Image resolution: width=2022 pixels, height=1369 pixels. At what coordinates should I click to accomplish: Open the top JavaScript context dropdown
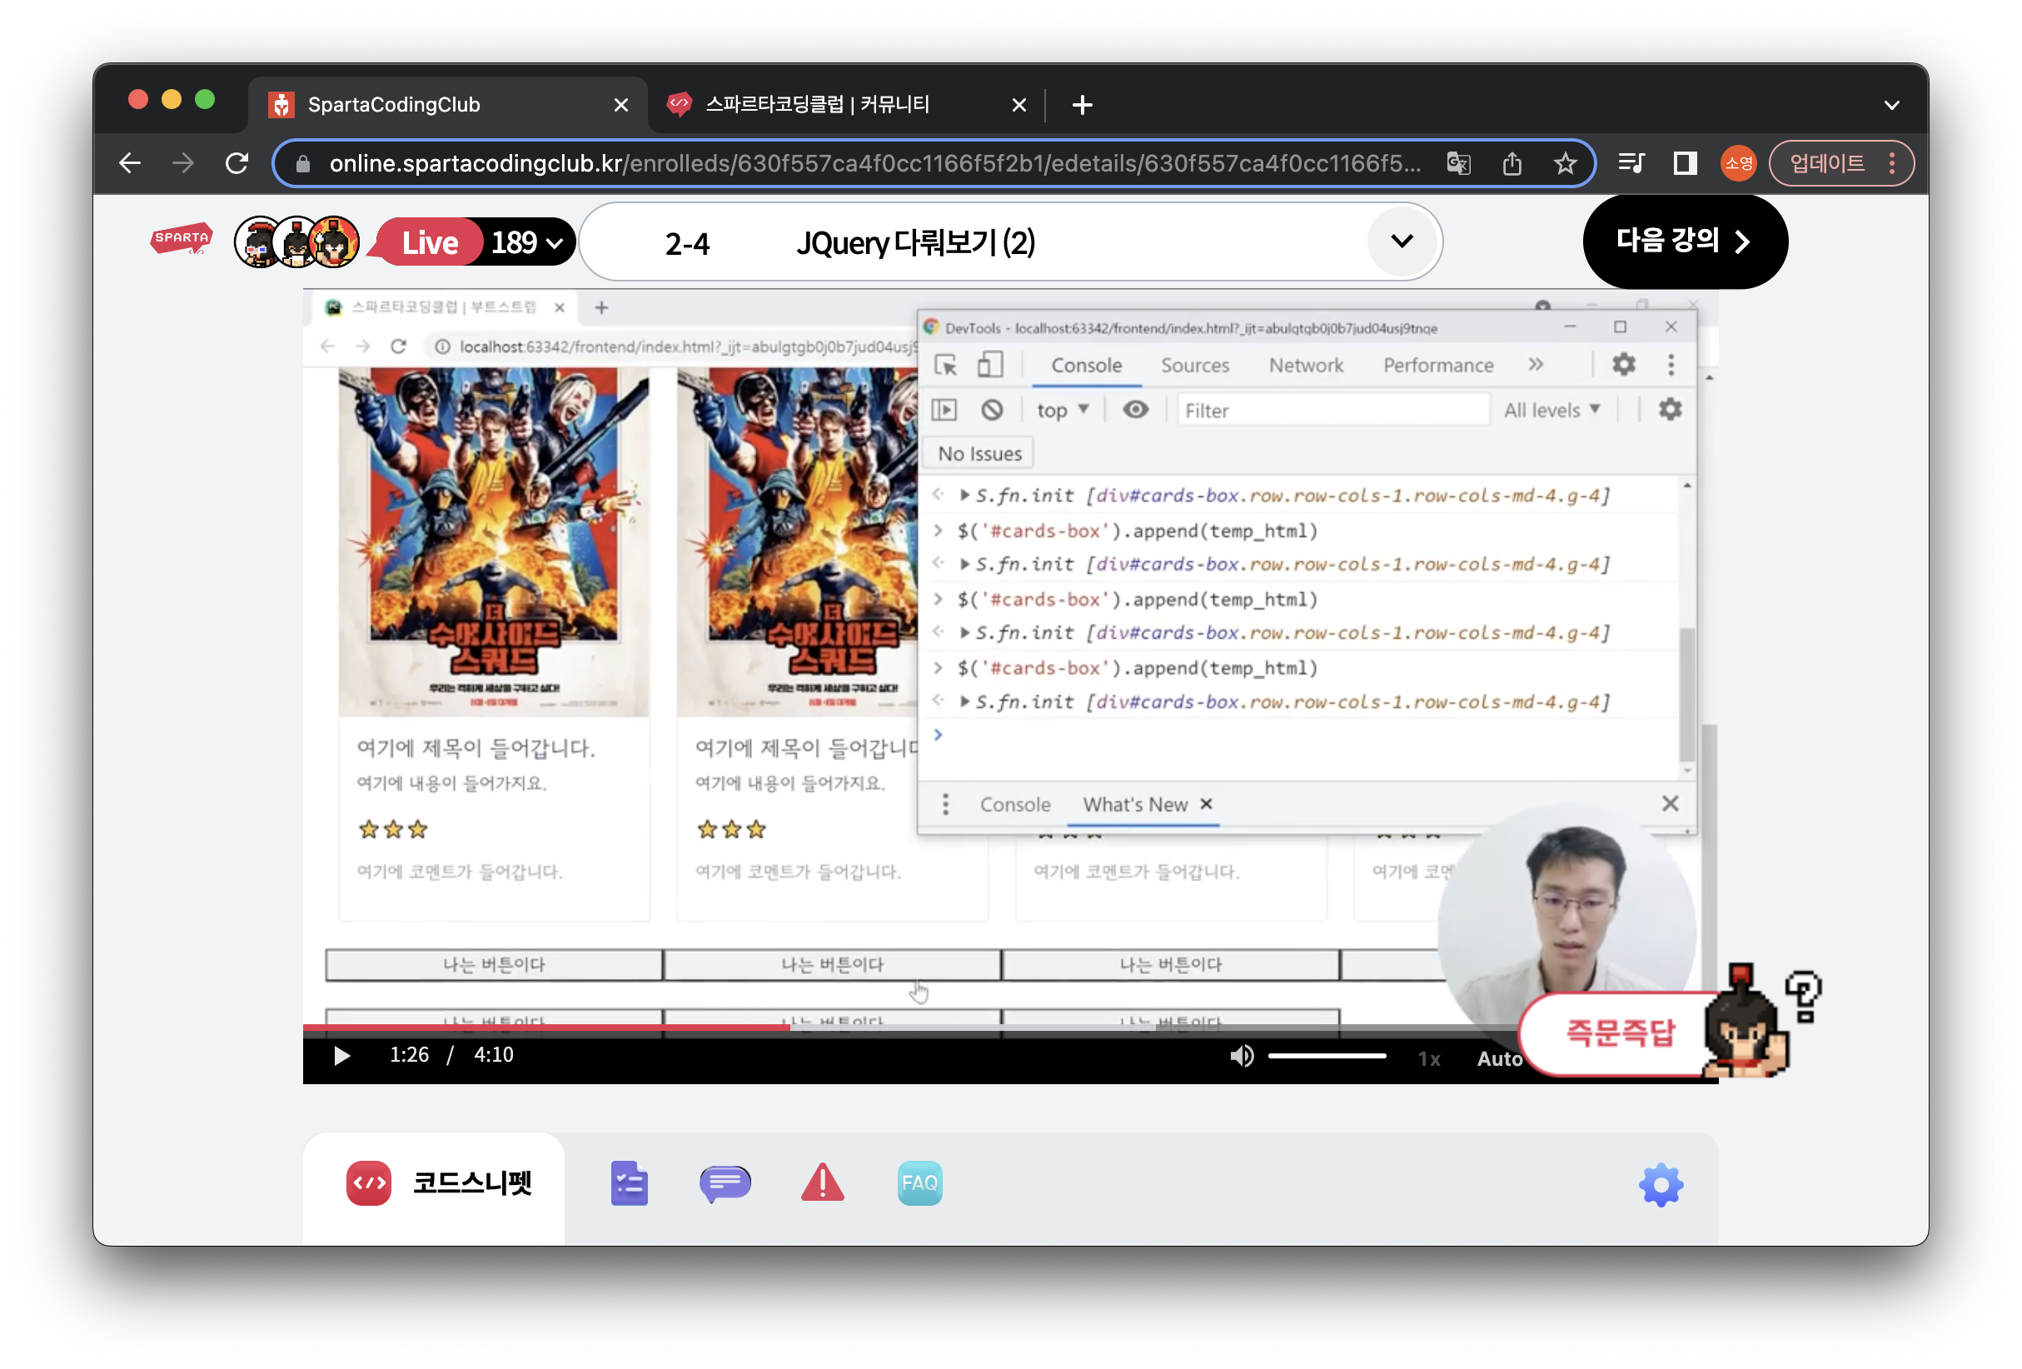coord(1063,410)
